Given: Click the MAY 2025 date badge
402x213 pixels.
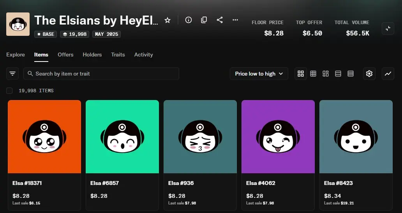Looking at the screenshot, I should (x=106, y=34).
